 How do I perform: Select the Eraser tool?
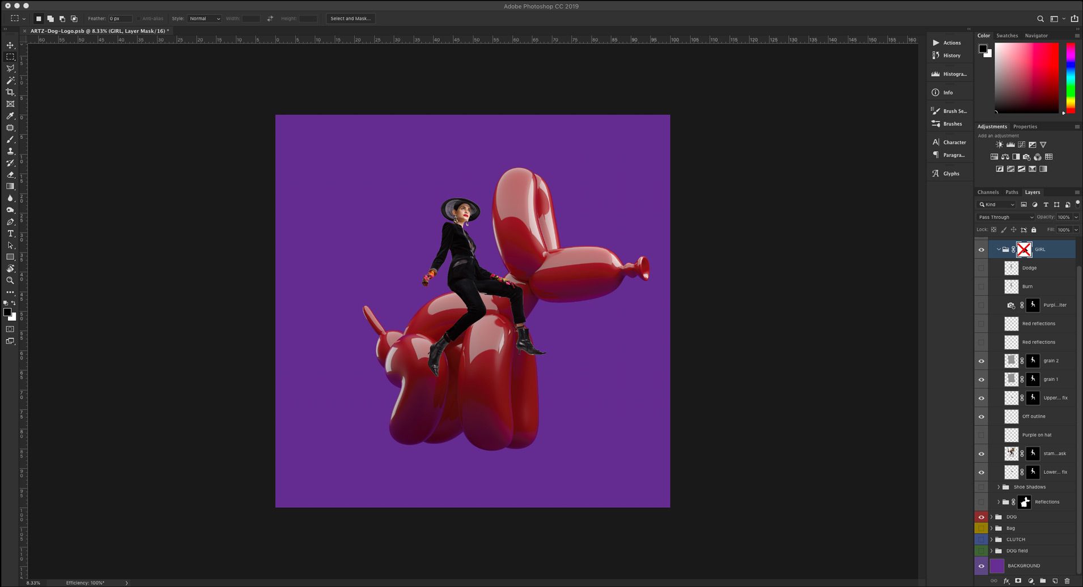(x=10, y=175)
